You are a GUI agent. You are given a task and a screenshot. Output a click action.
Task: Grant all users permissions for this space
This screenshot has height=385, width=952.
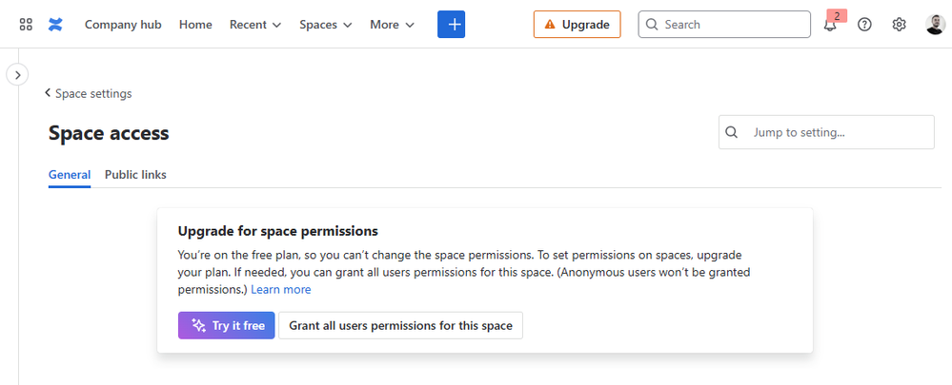(400, 326)
